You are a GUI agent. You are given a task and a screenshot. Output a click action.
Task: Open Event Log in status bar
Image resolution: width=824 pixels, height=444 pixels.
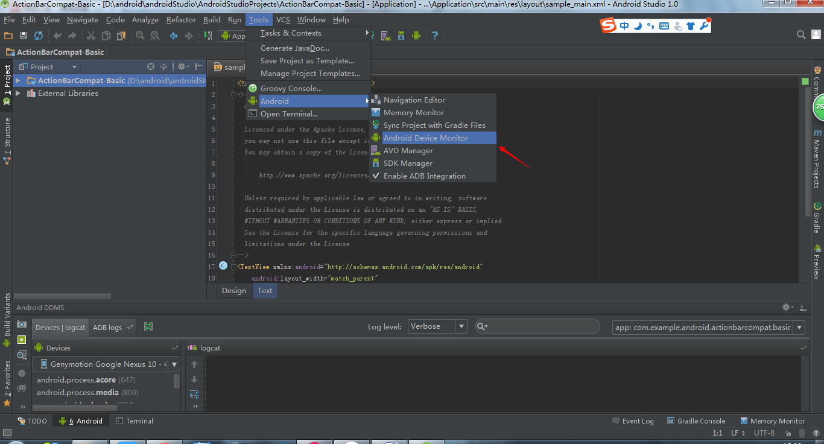(633, 421)
